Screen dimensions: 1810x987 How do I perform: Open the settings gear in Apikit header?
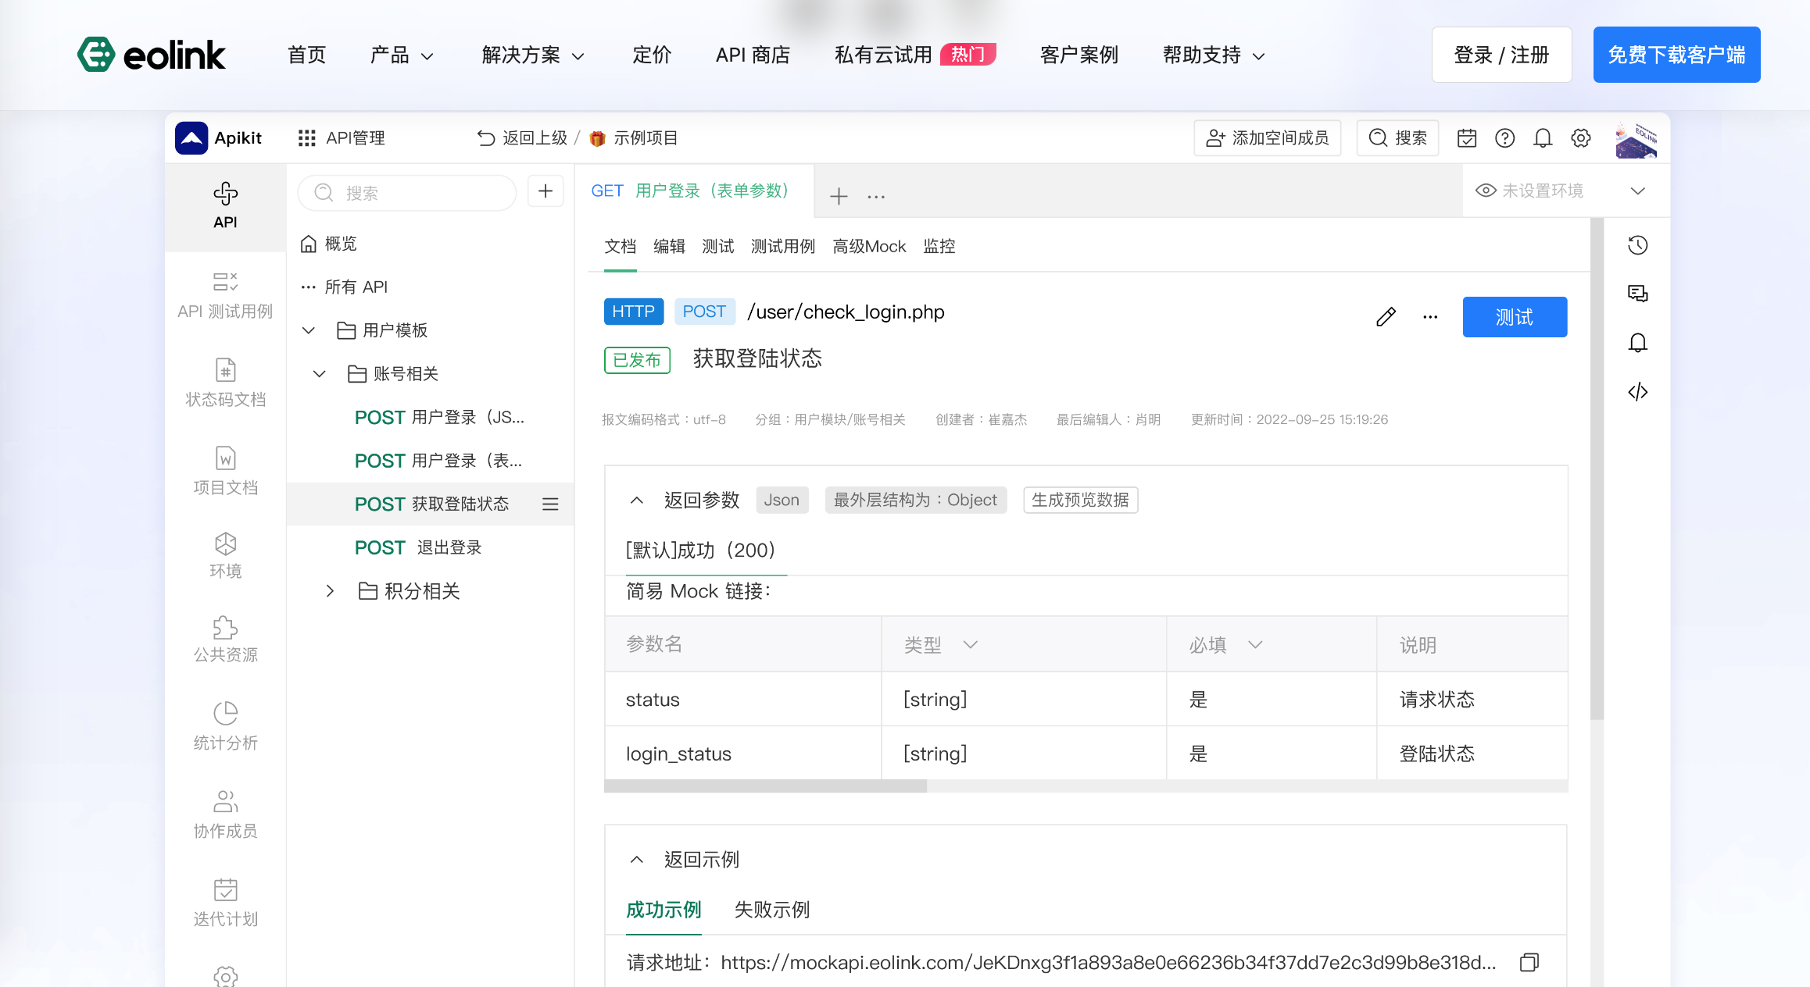1581,138
